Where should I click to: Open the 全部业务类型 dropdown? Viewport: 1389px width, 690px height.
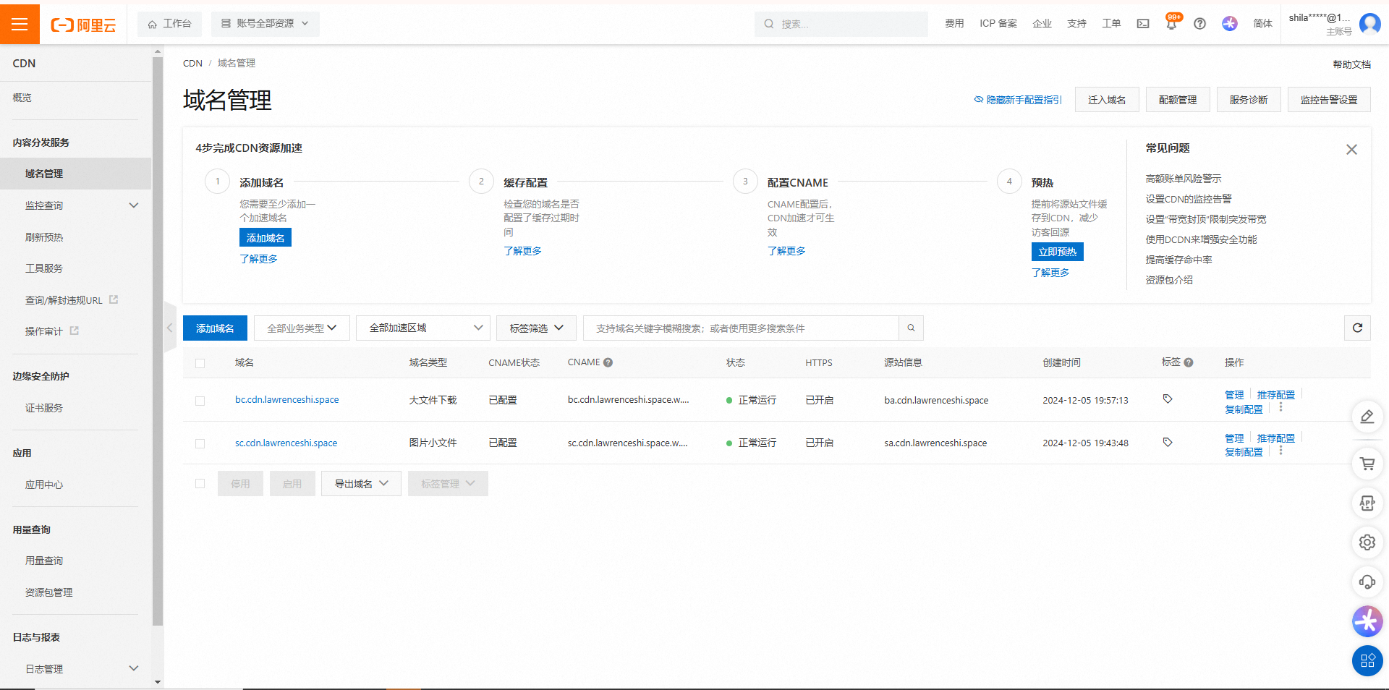[x=302, y=328]
